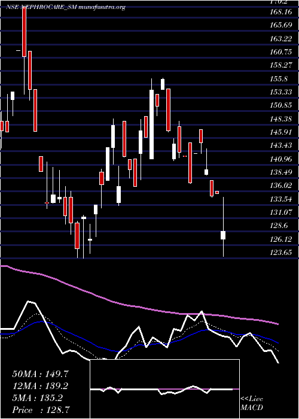Click the 153.33 axis label
Viewport: 299px width, 419px height.
[281, 92]
